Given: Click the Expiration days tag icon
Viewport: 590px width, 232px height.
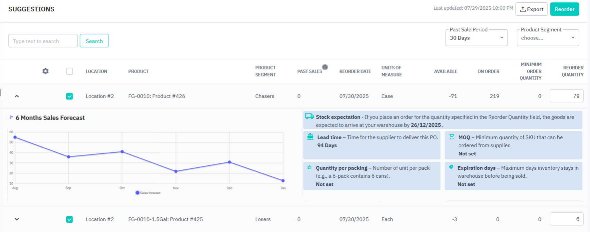Looking at the screenshot, I should pos(451,167).
